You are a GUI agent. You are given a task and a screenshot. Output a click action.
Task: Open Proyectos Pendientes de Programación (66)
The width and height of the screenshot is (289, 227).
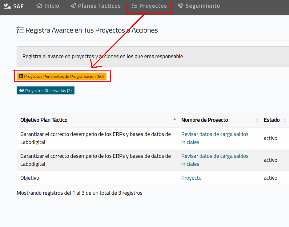pos(62,77)
